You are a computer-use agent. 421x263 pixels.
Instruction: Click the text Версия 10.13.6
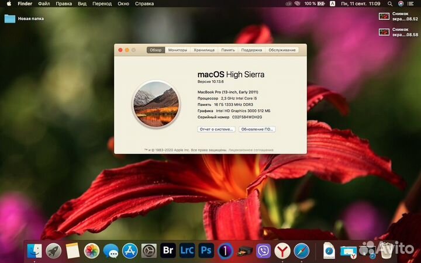point(210,82)
